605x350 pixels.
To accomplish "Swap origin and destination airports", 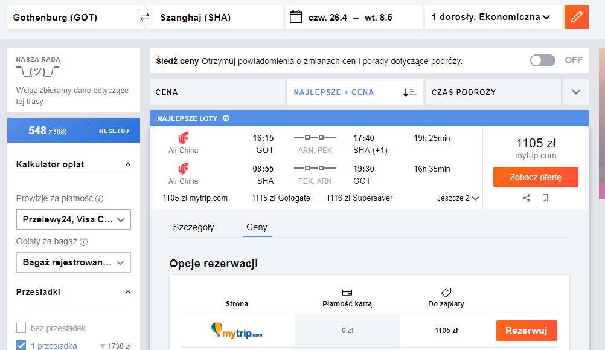I will click(145, 17).
